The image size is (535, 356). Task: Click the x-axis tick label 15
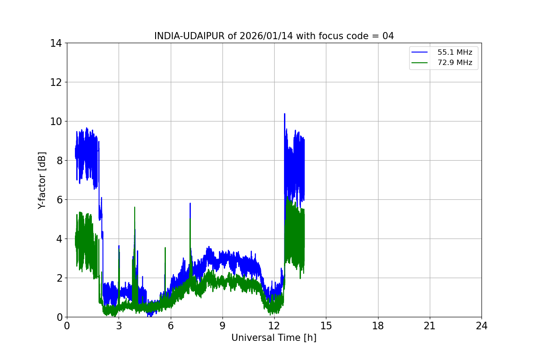[x=326, y=326]
